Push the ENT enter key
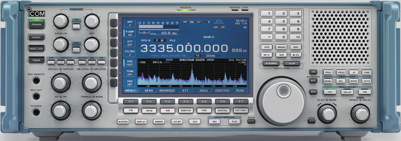401x141 pixels. tap(296, 47)
